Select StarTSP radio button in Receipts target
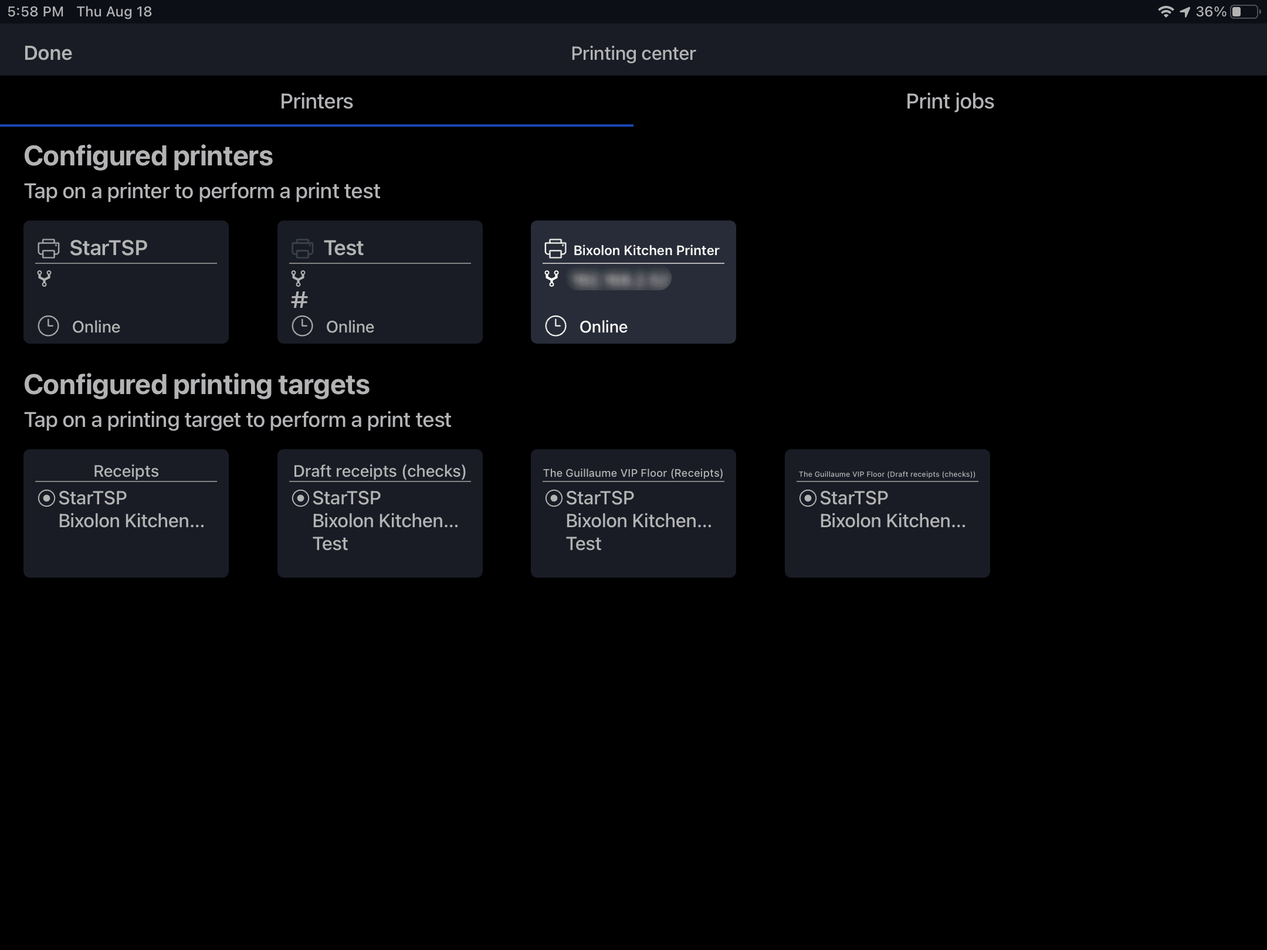 click(x=46, y=498)
